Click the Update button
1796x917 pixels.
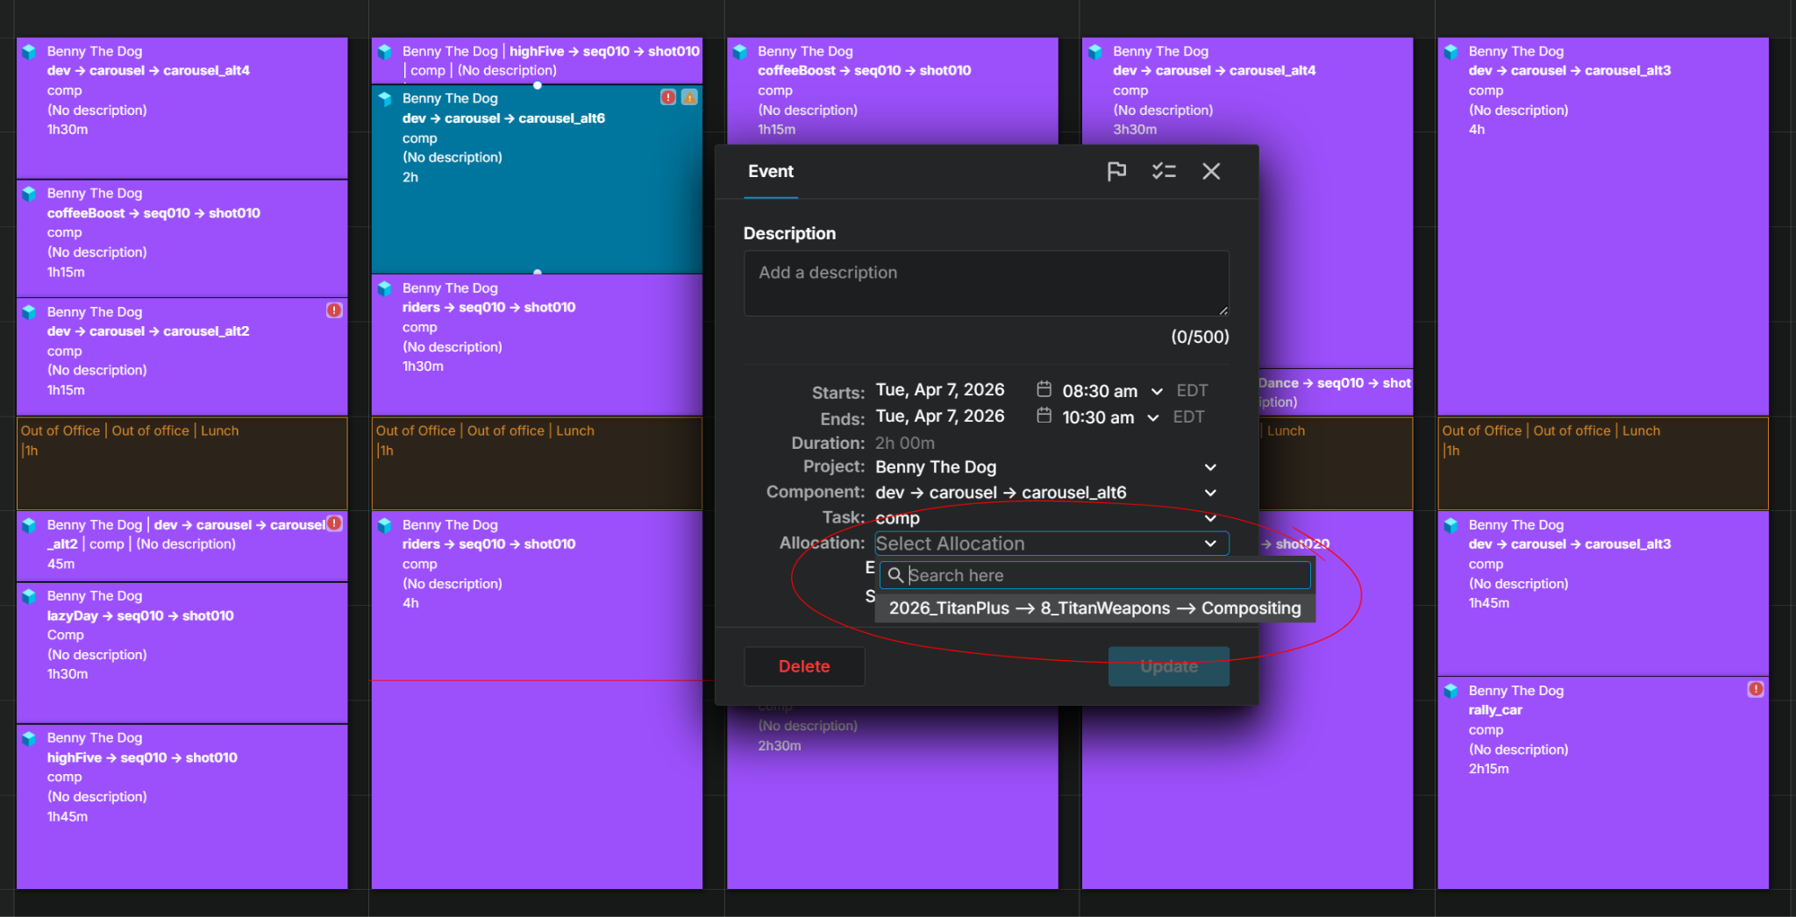pyautogui.click(x=1169, y=666)
